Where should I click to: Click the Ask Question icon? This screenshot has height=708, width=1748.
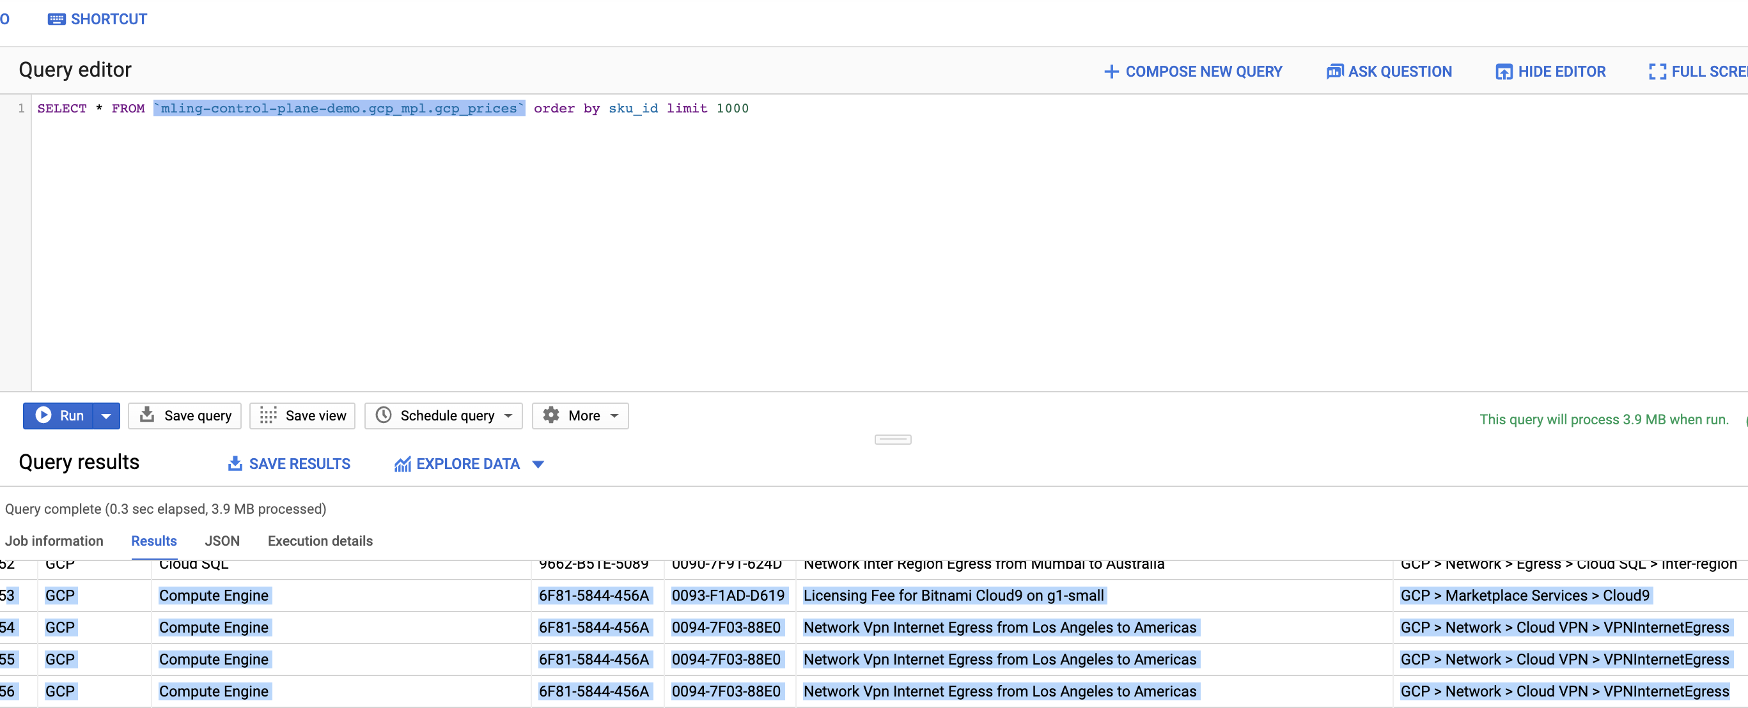1334,71
